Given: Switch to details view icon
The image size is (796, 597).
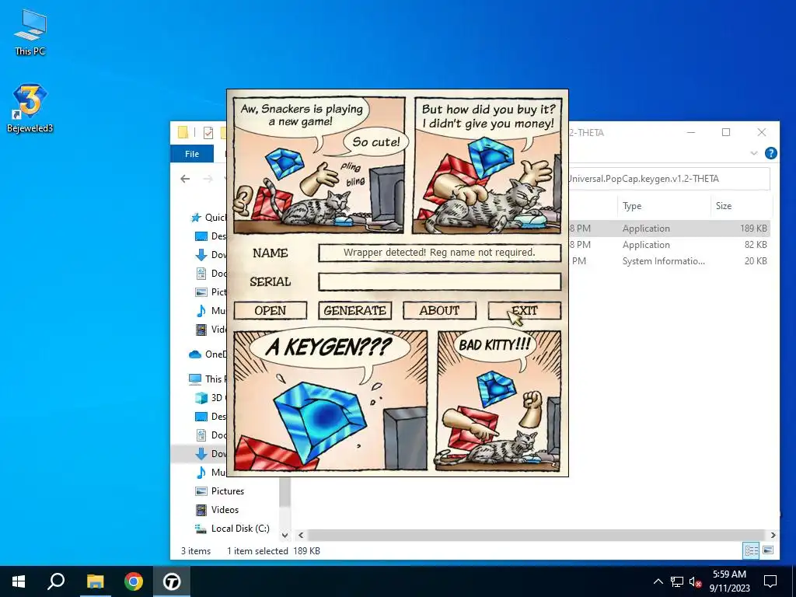Looking at the screenshot, I should coord(752,550).
